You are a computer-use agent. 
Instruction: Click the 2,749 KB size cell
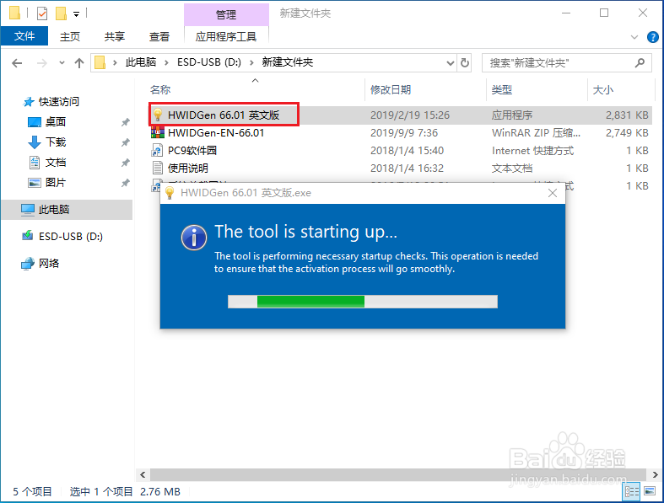pos(627,133)
